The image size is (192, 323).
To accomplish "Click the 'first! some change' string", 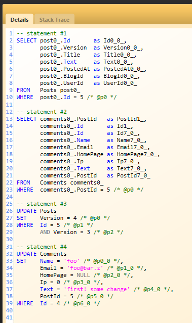I will pyautogui.click(x=97, y=289).
